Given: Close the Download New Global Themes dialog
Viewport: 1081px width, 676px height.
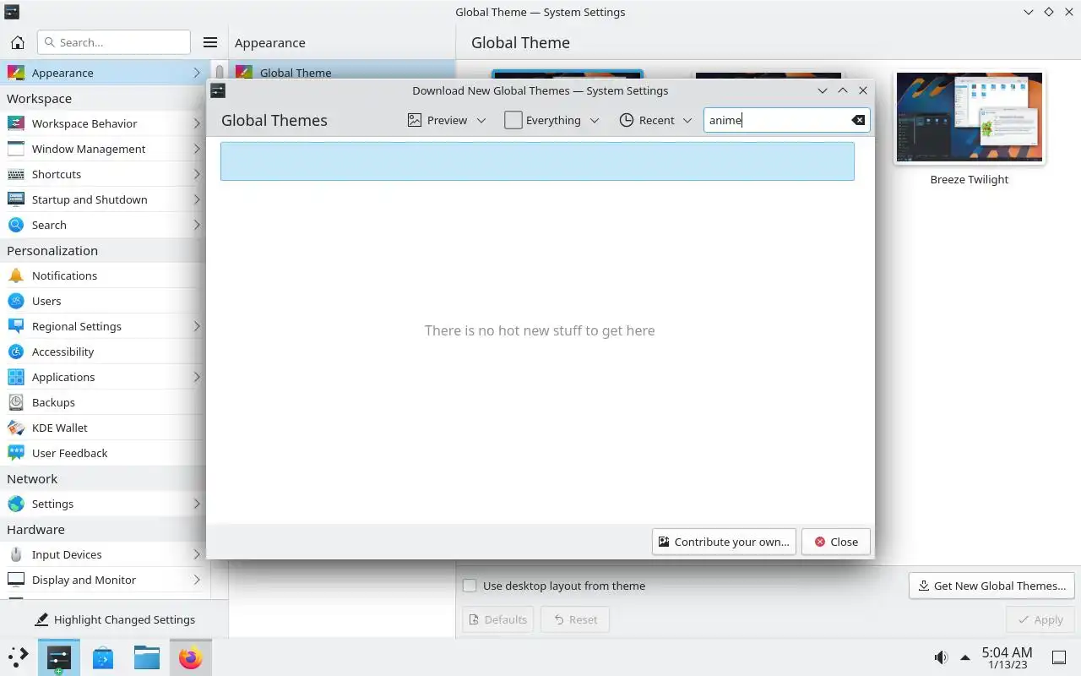Looking at the screenshot, I should (x=836, y=542).
